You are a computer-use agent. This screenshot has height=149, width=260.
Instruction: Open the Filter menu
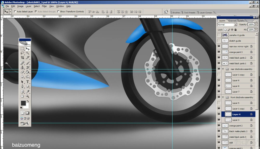point(44,6)
